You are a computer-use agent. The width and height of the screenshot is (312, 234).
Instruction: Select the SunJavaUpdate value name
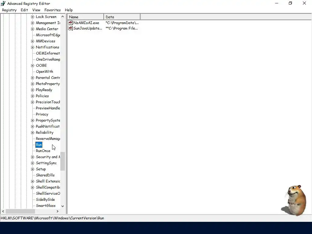88,28
